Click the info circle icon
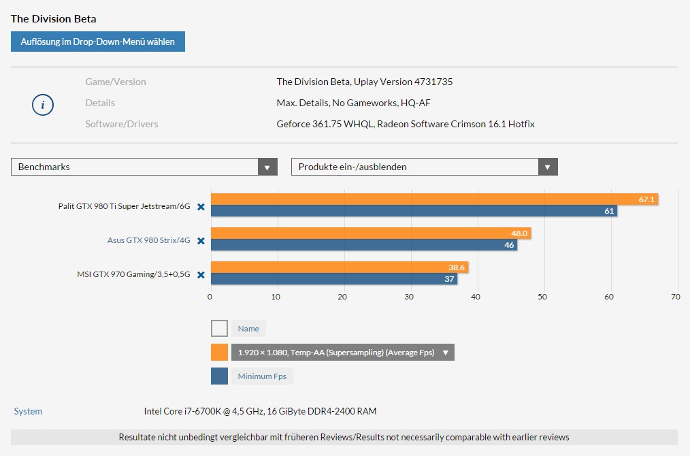 [x=43, y=105]
